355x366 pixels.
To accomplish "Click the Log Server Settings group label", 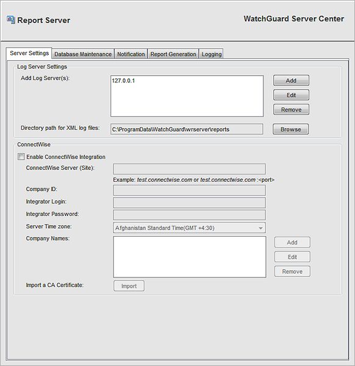I will (42, 66).
